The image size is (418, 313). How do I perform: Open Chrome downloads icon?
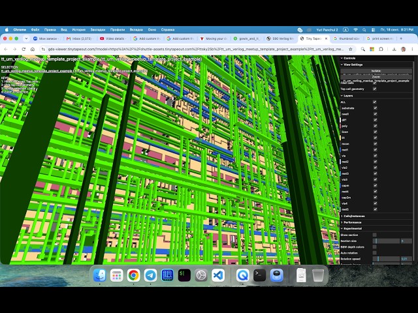[x=394, y=50]
